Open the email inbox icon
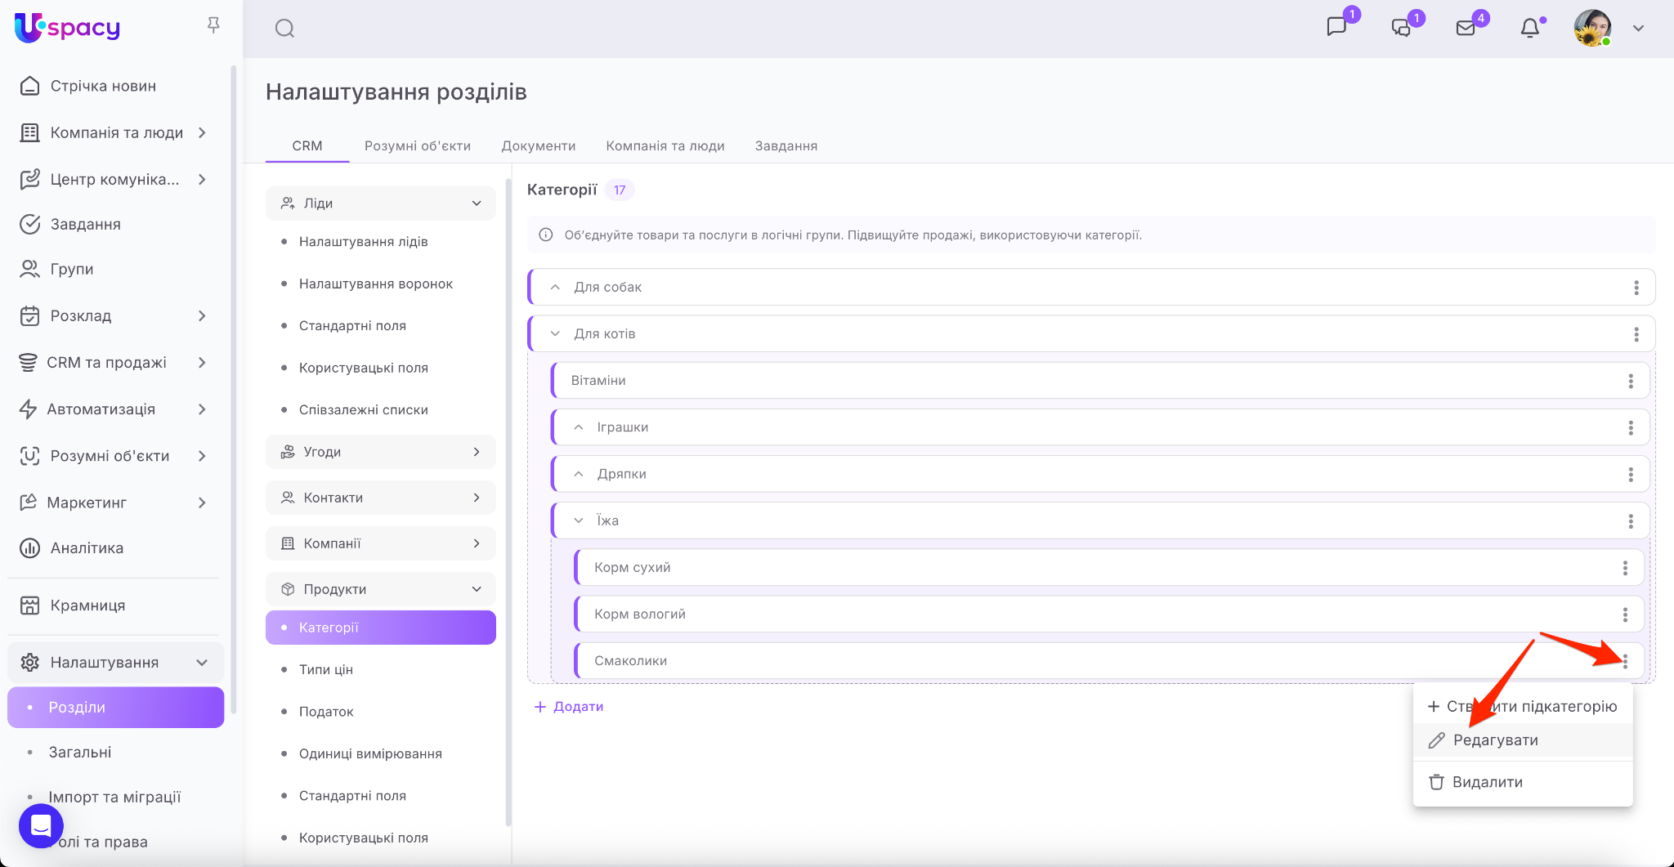The width and height of the screenshot is (1674, 867). pyautogui.click(x=1466, y=28)
